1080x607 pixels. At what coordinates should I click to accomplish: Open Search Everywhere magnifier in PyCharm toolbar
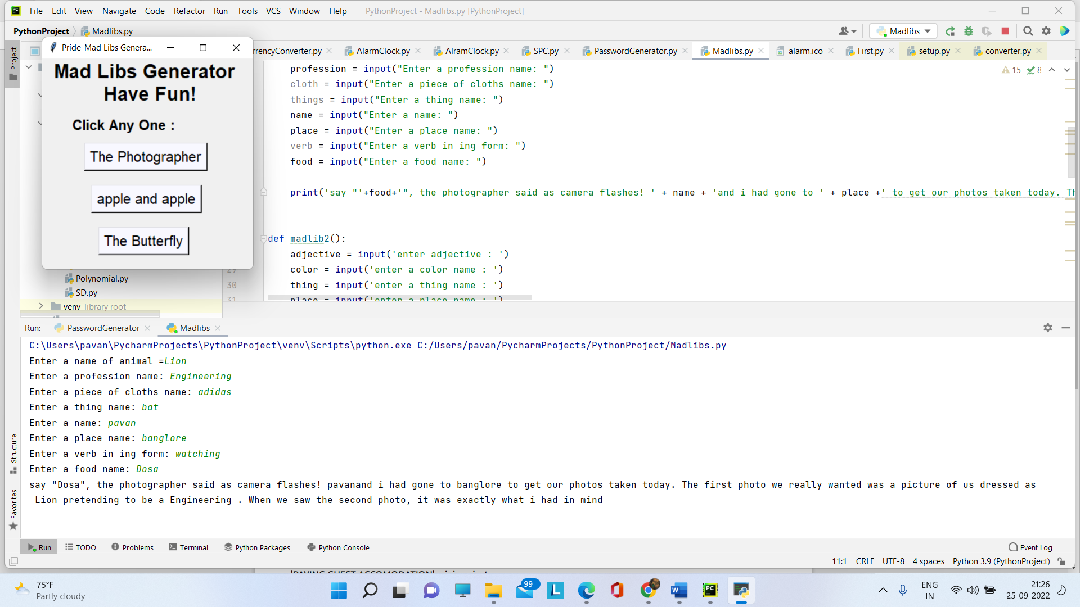(x=1028, y=31)
